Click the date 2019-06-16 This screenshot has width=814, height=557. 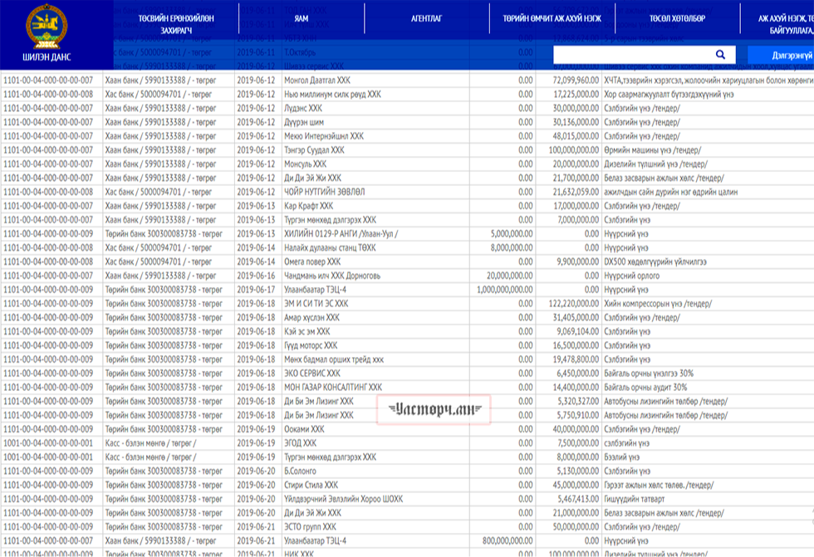click(256, 276)
